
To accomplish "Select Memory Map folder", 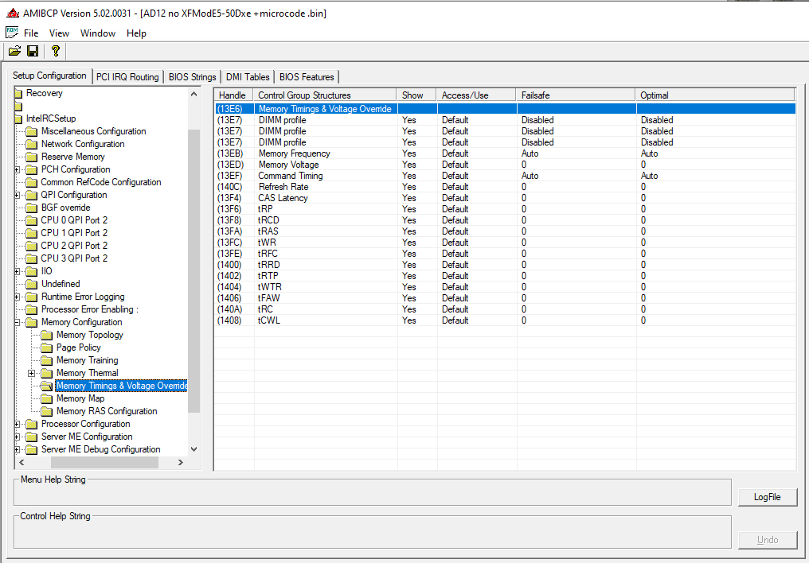I will pyautogui.click(x=80, y=398).
